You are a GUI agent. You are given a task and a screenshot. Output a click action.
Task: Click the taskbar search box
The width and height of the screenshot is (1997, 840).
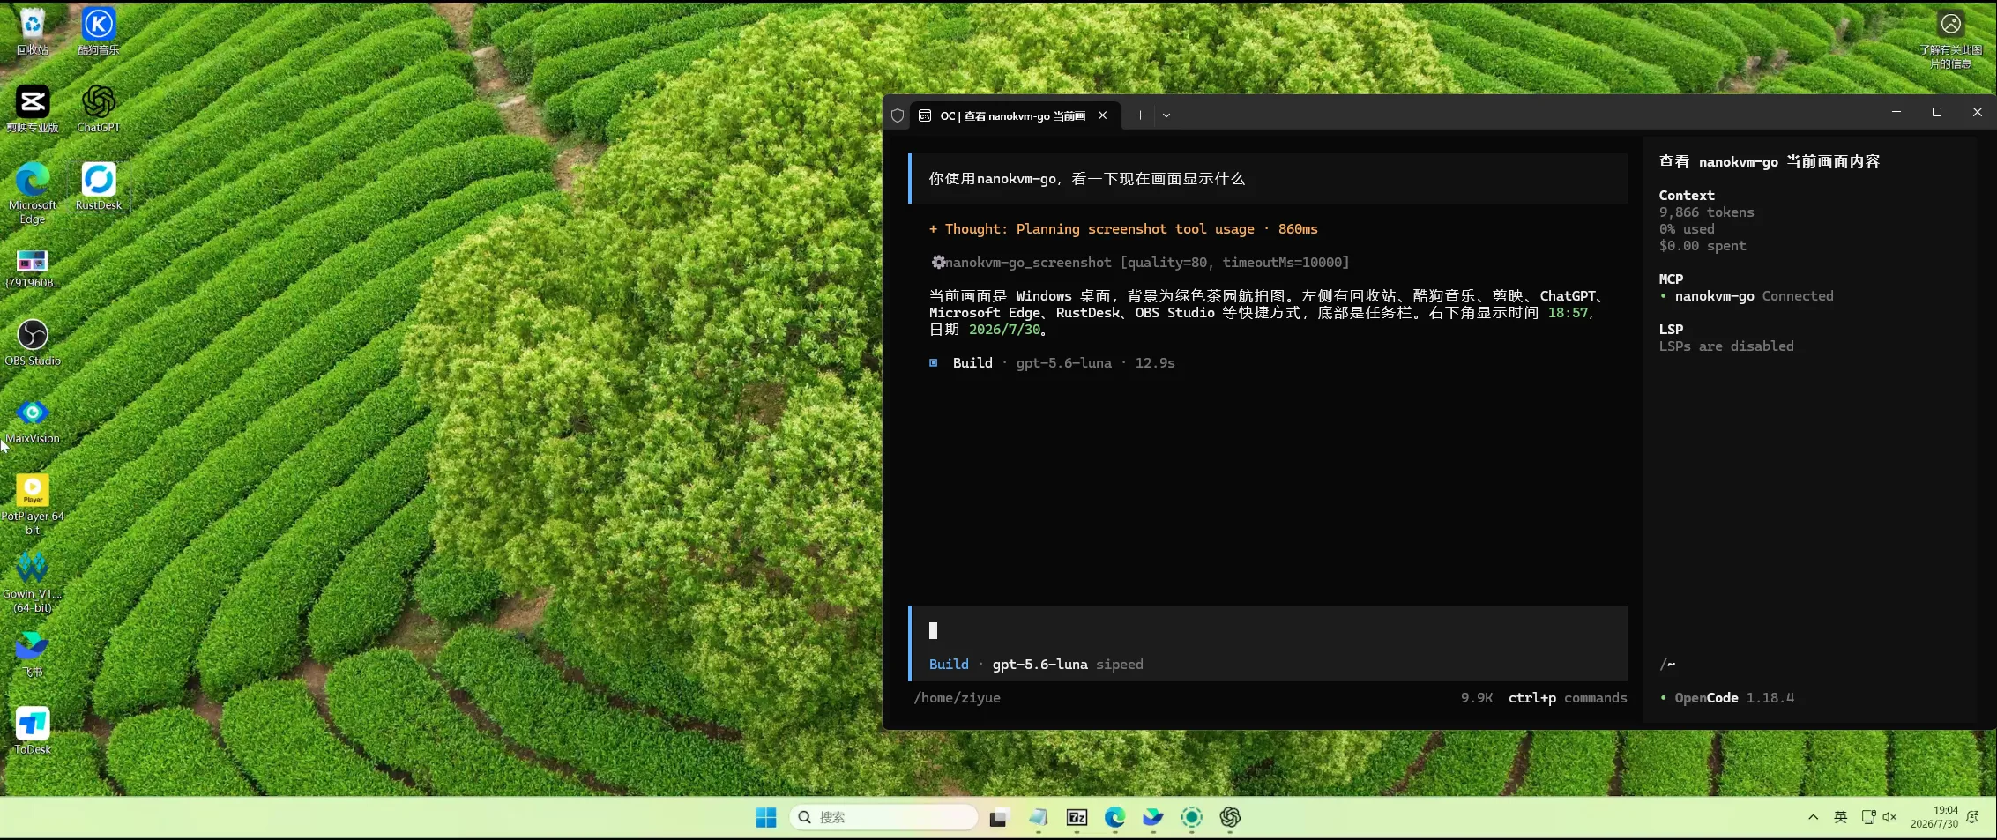tap(883, 817)
